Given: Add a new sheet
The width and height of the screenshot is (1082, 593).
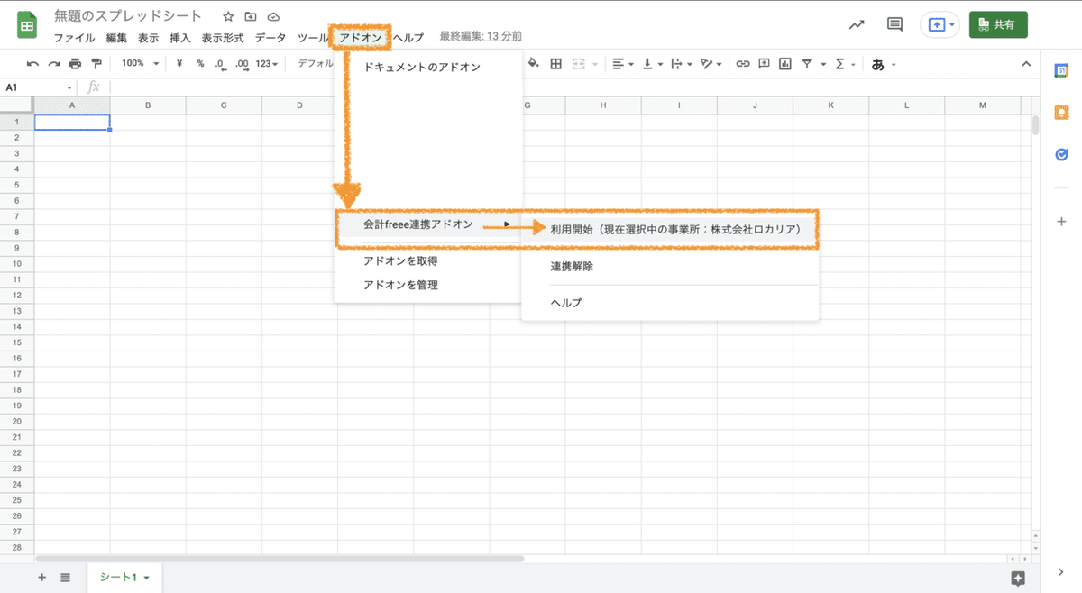Looking at the screenshot, I should coord(41,577).
